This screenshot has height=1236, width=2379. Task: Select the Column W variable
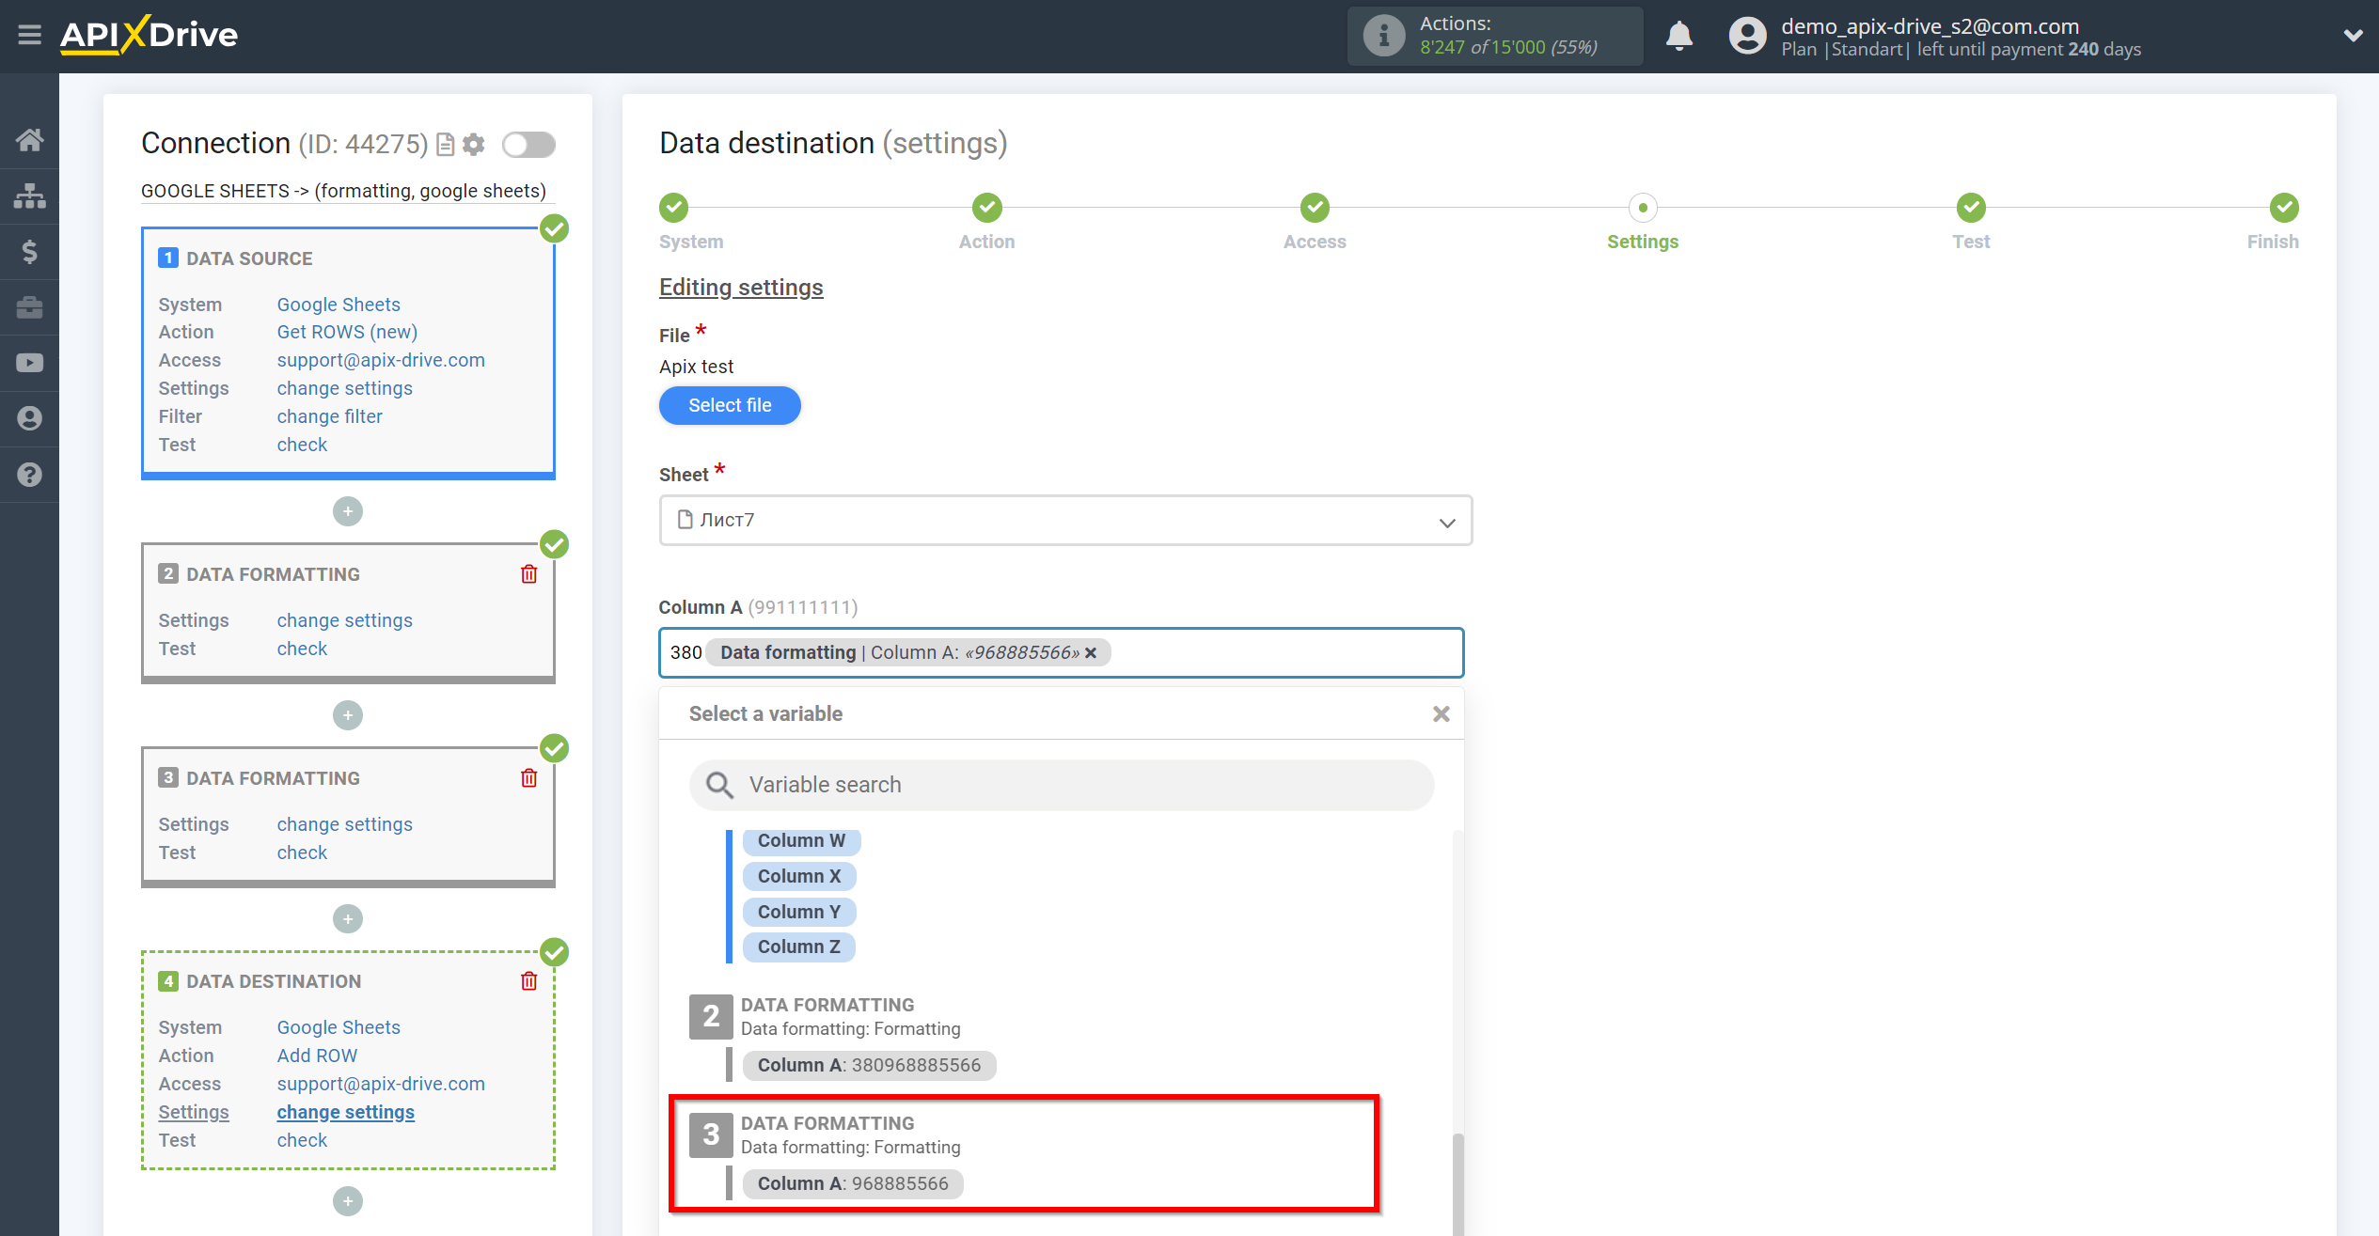point(801,841)
